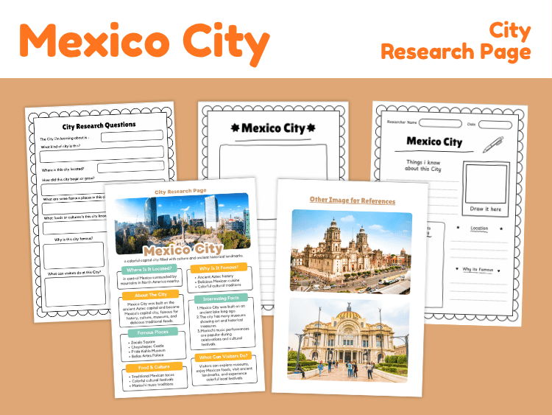
Task: Click the 'Interesting Facts' label
Action: point(221,299)
